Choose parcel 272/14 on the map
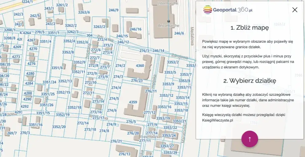Image resolution: width=305 pixels, height=157 pixels. pyautogui.click(x=83, y=123)
